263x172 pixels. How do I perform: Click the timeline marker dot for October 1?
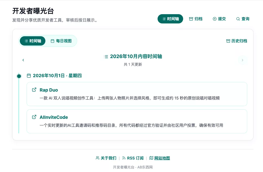19,76
